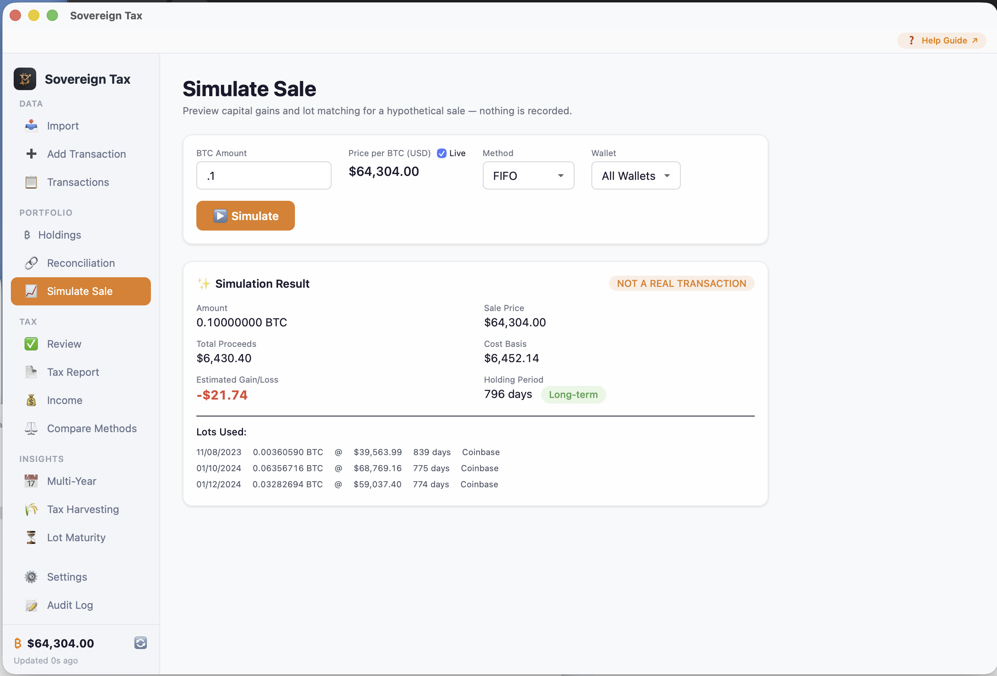The height and width of the screenshot is (676, 997).
Task: Click the Lot Maturity hourglass icon
Action: click(31, 537)
